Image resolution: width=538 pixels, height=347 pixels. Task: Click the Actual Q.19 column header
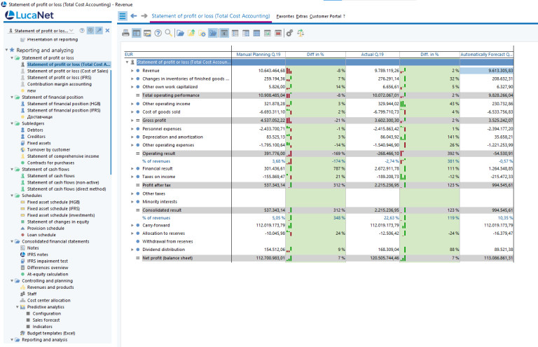(371, 53)
